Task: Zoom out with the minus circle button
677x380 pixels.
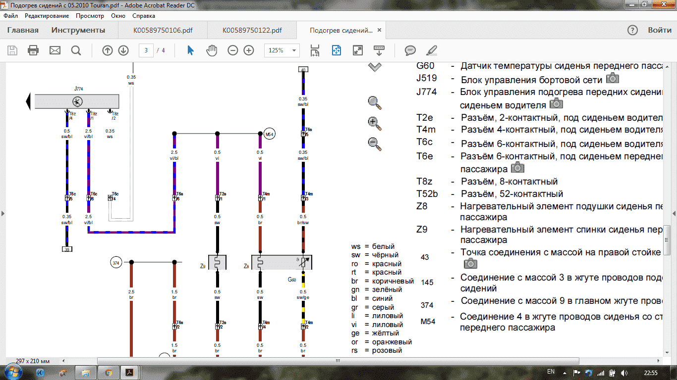Action: point(233,50)
